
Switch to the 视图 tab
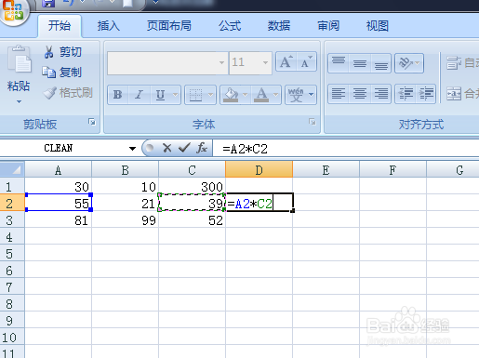(x=378, y=26)
